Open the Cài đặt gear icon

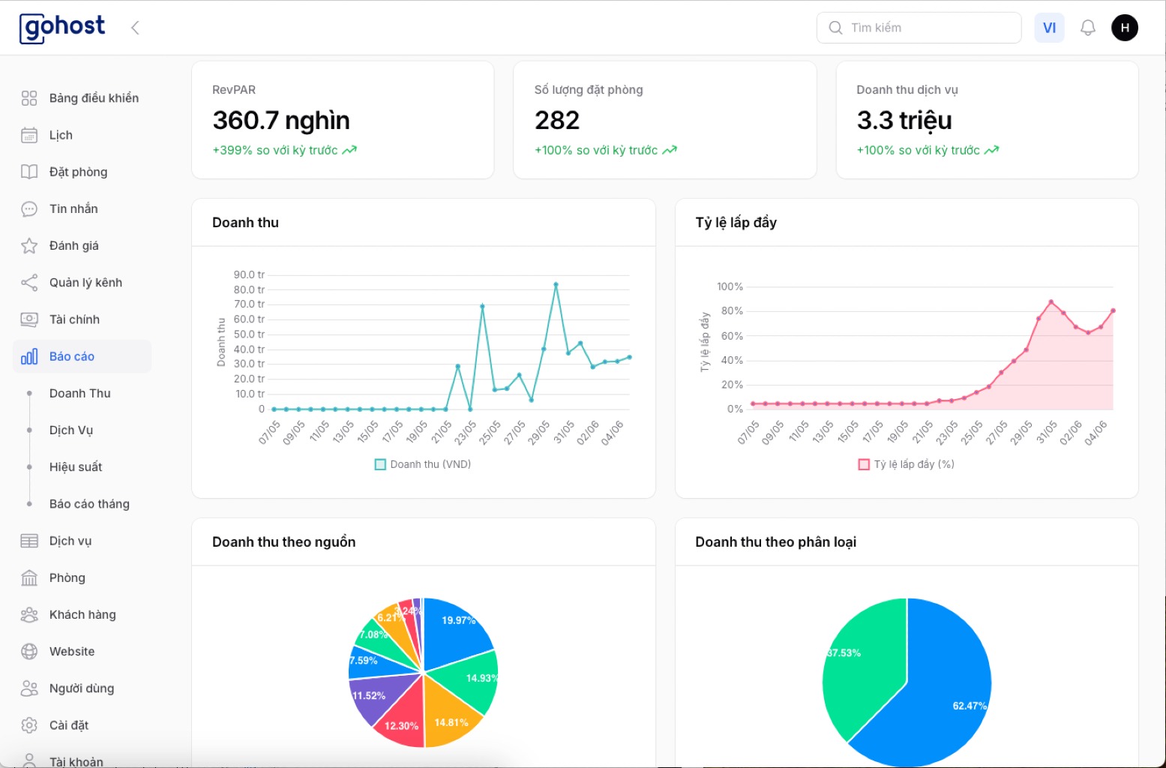[29, 725]
